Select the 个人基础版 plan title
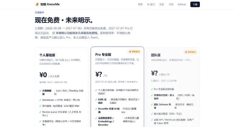 click(47, 55)
